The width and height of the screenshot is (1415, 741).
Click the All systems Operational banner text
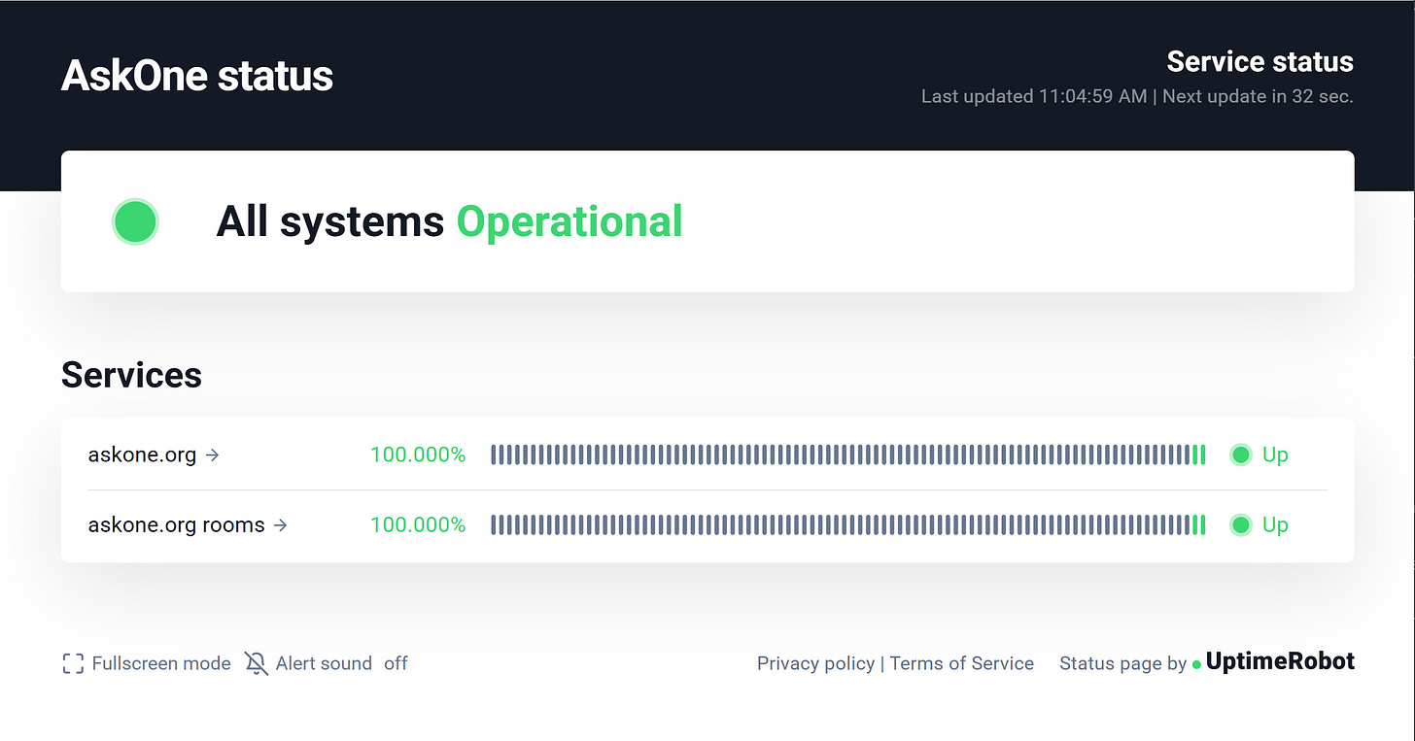click(449, 221)
